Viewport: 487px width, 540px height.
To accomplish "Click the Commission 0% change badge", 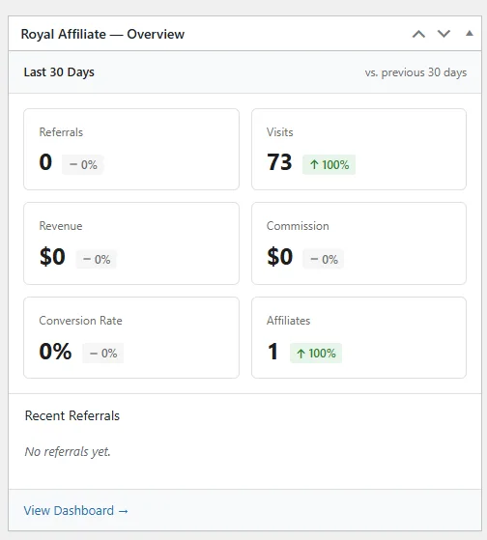I will (324, 259).
